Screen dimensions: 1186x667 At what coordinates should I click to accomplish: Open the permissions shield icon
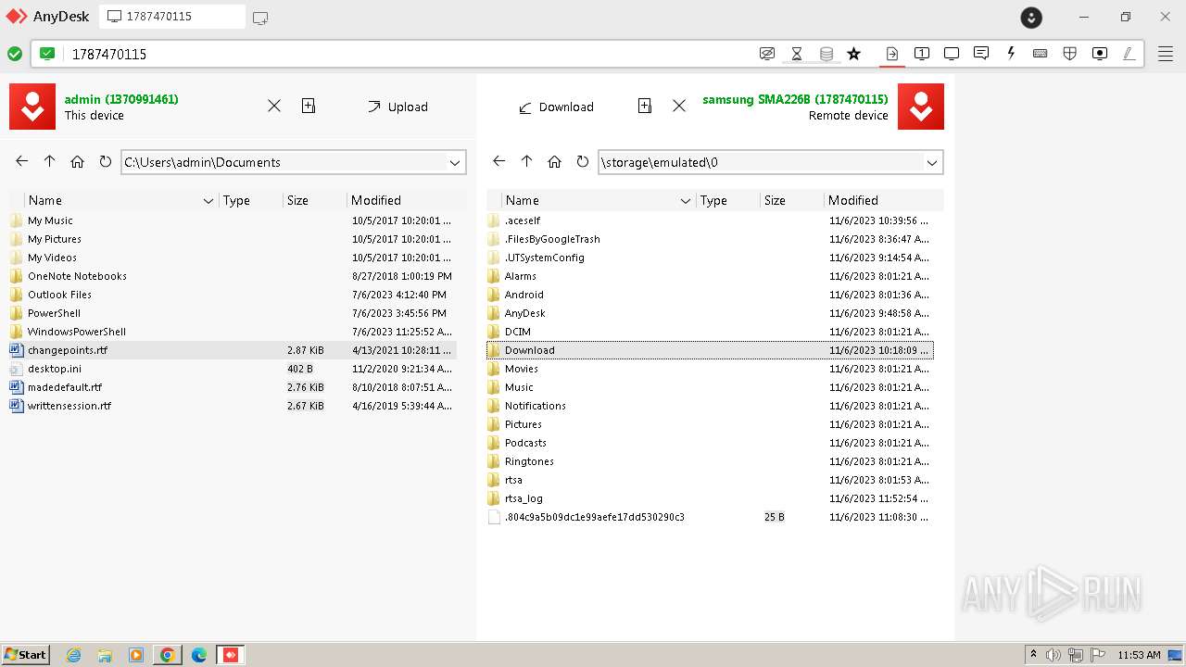(1070, 54)
